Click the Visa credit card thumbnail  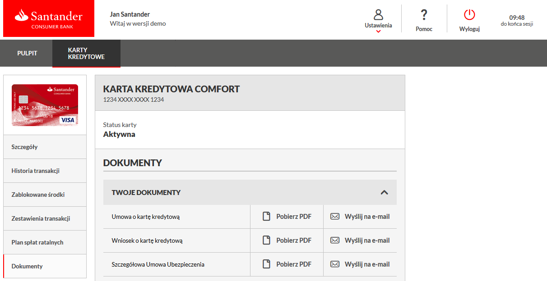point(45,105)
